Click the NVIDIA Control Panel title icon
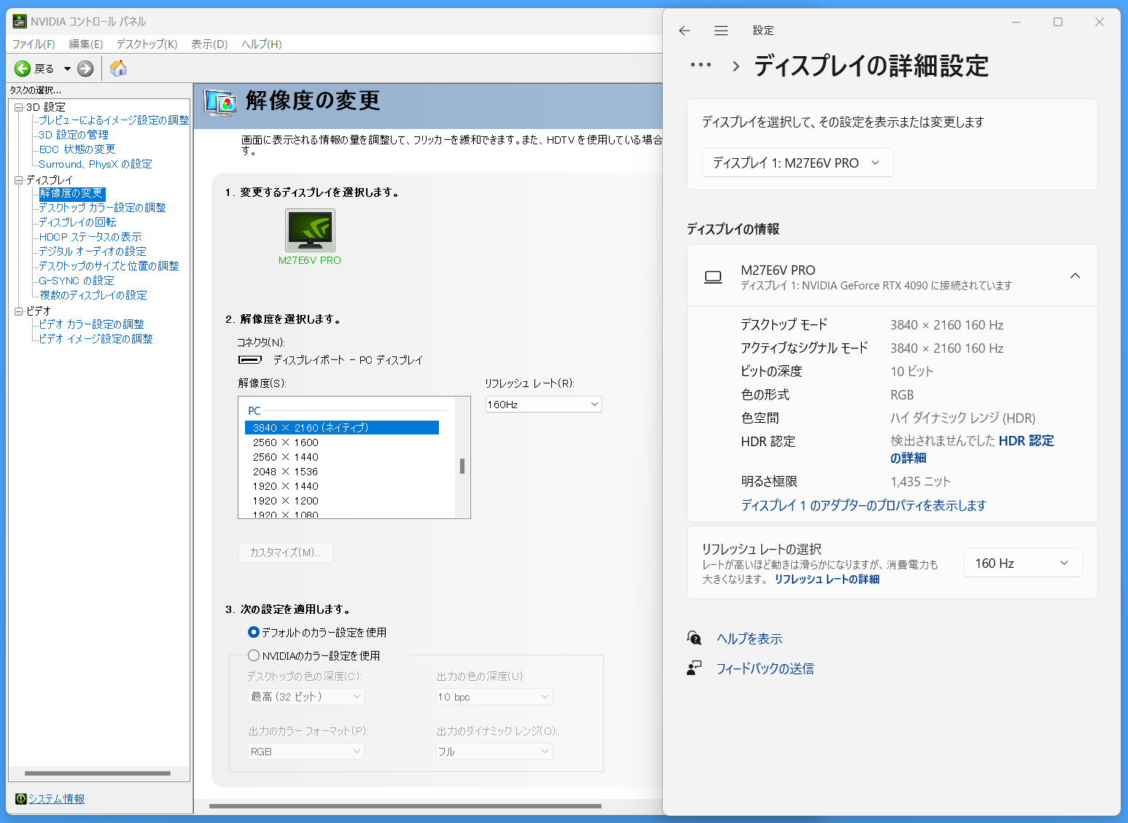Screen dimensions: 1128x823 tap(20, 21)
